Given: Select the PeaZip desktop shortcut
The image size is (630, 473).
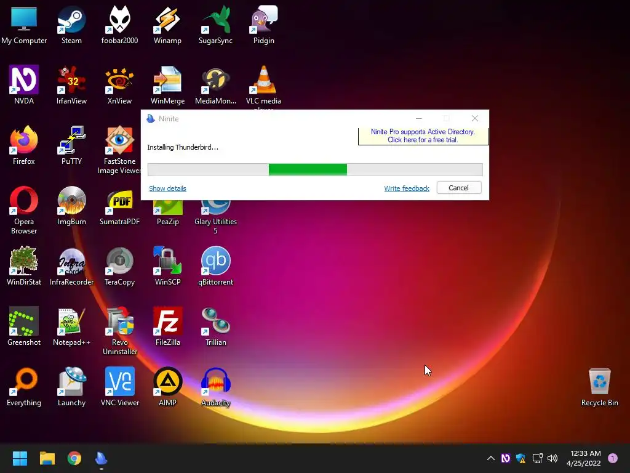Looking at the screenshot, I should 167,214.
